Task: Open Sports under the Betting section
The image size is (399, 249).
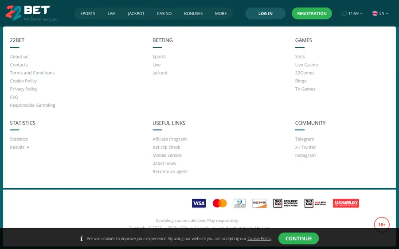Action: (x=159, y=56)
